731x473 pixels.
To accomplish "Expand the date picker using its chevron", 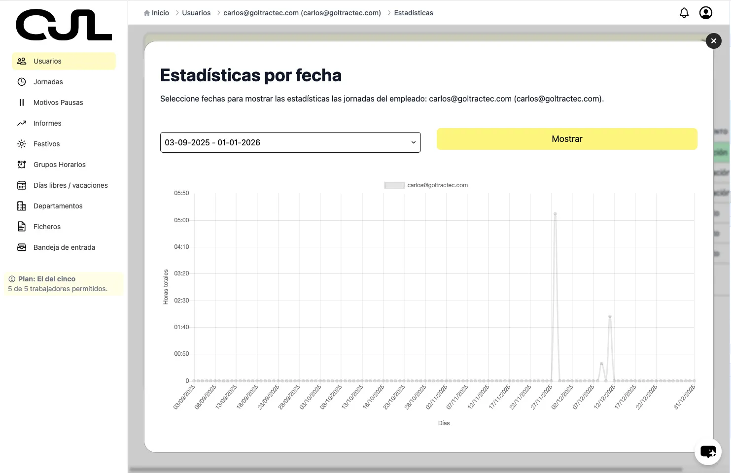I will point(414,142).
